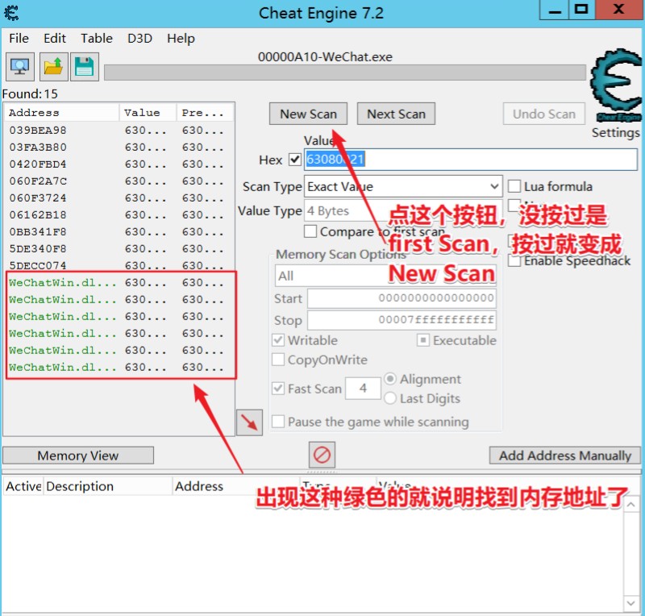
Task: Click the red circle clear list icon
Action: (322, 454)
